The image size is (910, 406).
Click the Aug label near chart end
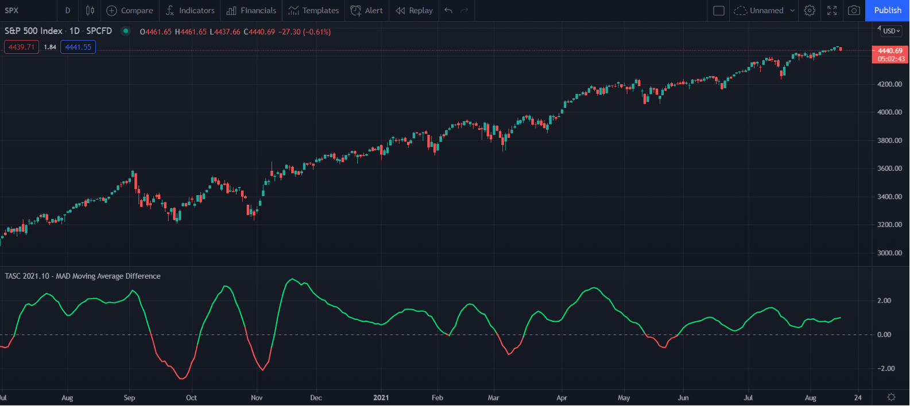[x=811, y=397]
